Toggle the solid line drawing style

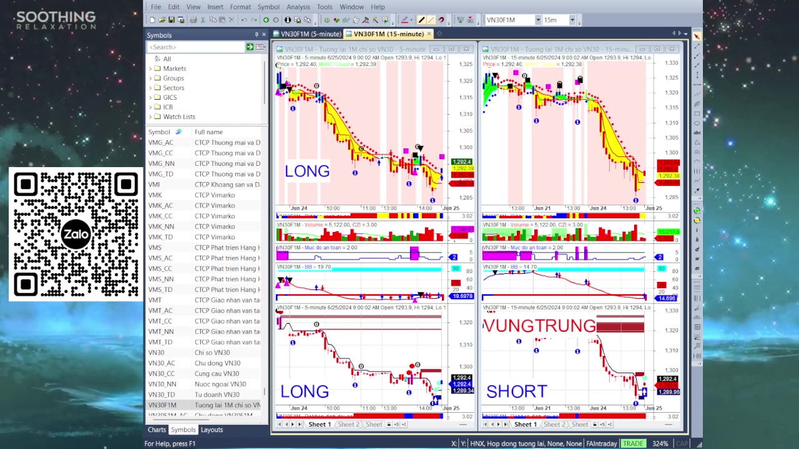(421, 20)
